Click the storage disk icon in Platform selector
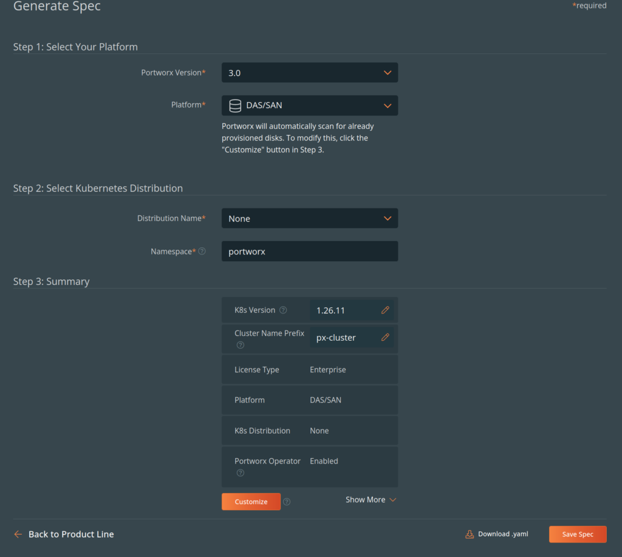The image size is (622, 557). 234,105
